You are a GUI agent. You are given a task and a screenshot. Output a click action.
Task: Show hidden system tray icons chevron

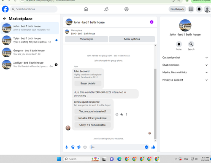(176, 159)
